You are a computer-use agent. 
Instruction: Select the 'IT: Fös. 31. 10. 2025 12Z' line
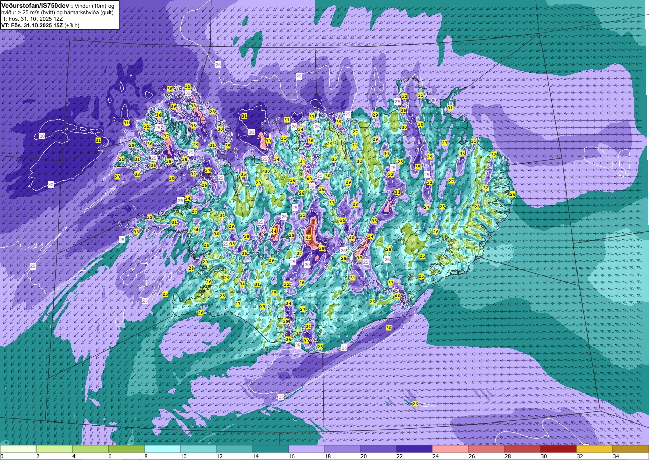(x=32, y=19)
